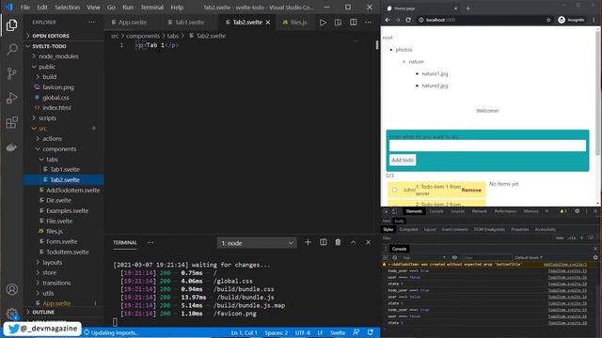The height and width of the screenshot is (338, 602).
Task: Click the todo text input field
Action: tap(487, 146)
